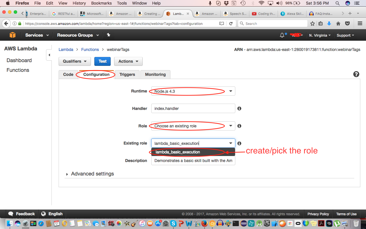366x229 pixels.
Task: Reload the page in Firefox
Action: pos(231,23)
